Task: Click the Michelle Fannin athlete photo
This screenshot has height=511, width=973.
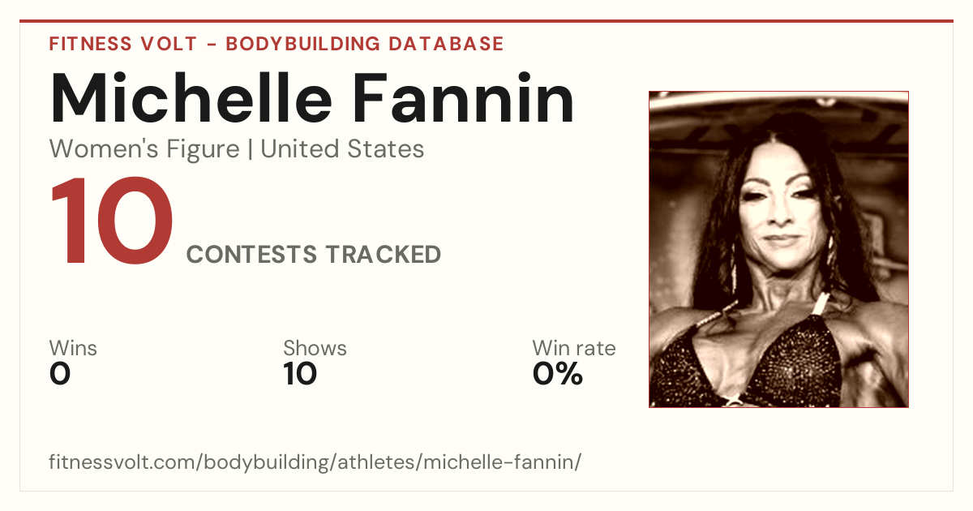Action: [x=778, y=249]
